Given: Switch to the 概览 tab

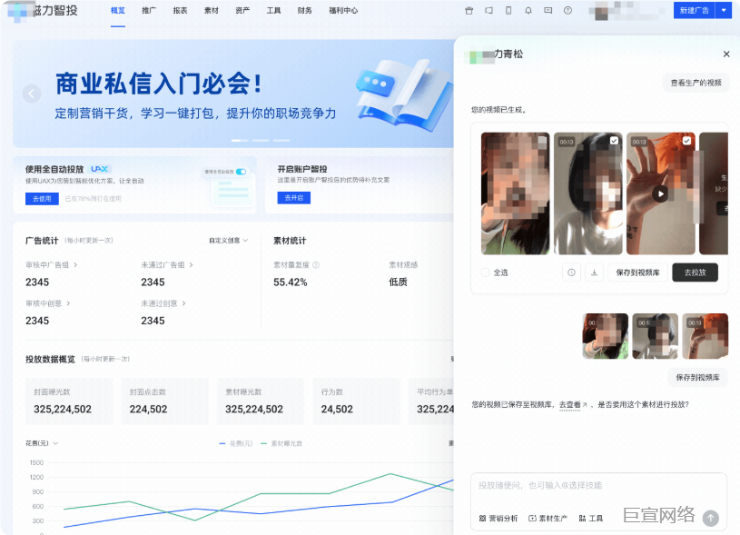Looking at the screenshot, I should pos(118,10).
